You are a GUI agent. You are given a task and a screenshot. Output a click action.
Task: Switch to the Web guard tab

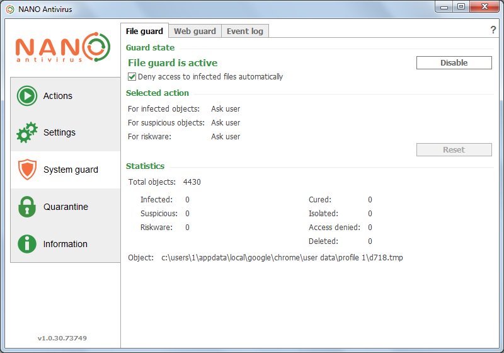[195, 31]
